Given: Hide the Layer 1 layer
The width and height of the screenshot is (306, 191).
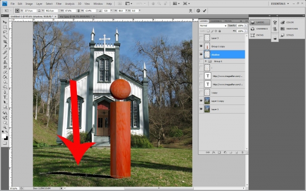Looking at the screenshot, I should 201,109.
